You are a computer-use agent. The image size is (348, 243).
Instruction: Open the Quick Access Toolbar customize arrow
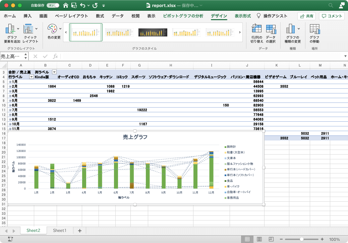tap(103, 6)
